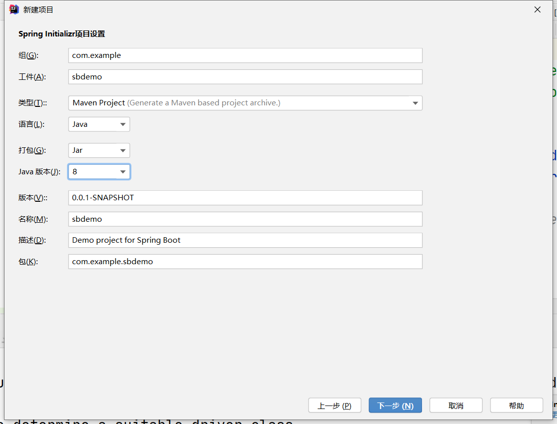This screenshot has height=424, width=557.
Task: Click the Spring Initializr项目设置 heading
Action: 61,34
